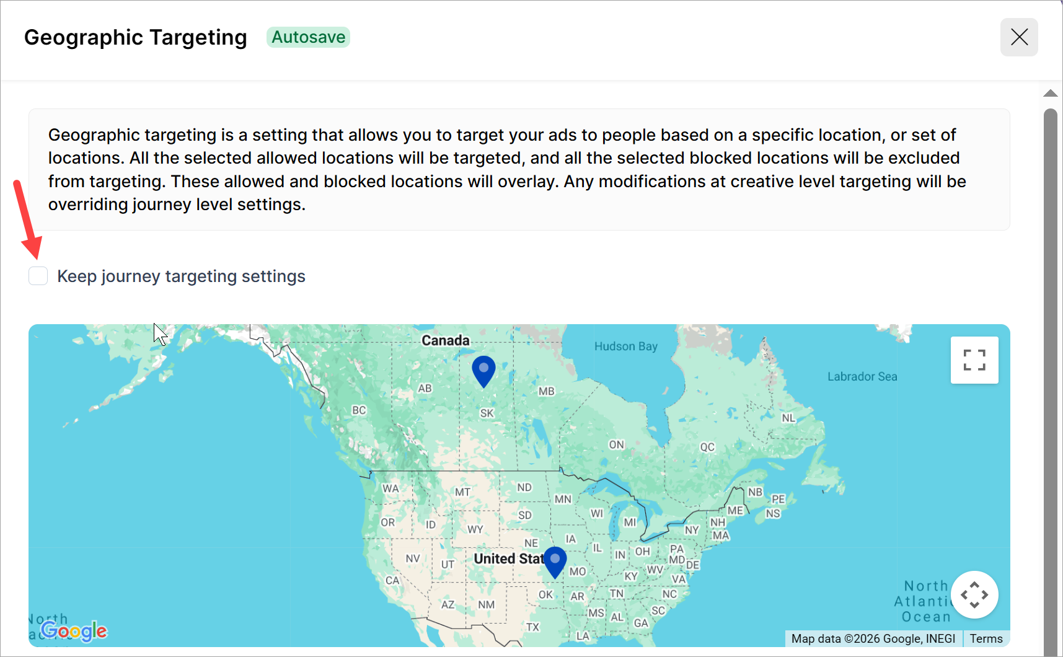Click the Canada label on the map
The image size is (1063, 657).
tap(445, 340)
